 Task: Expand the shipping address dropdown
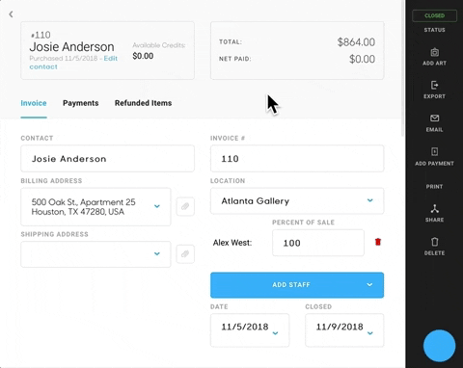coord(95,254)
